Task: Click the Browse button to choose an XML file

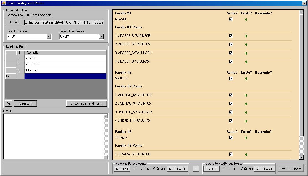Action: click(14, 22)
